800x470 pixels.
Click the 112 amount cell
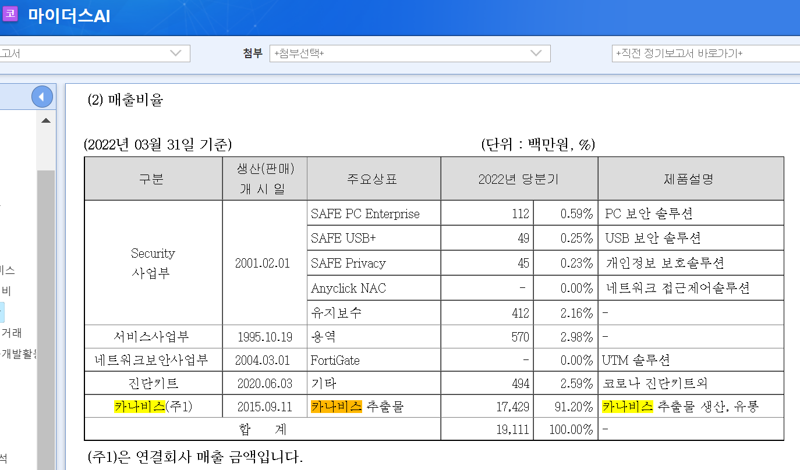click(487, 213)
